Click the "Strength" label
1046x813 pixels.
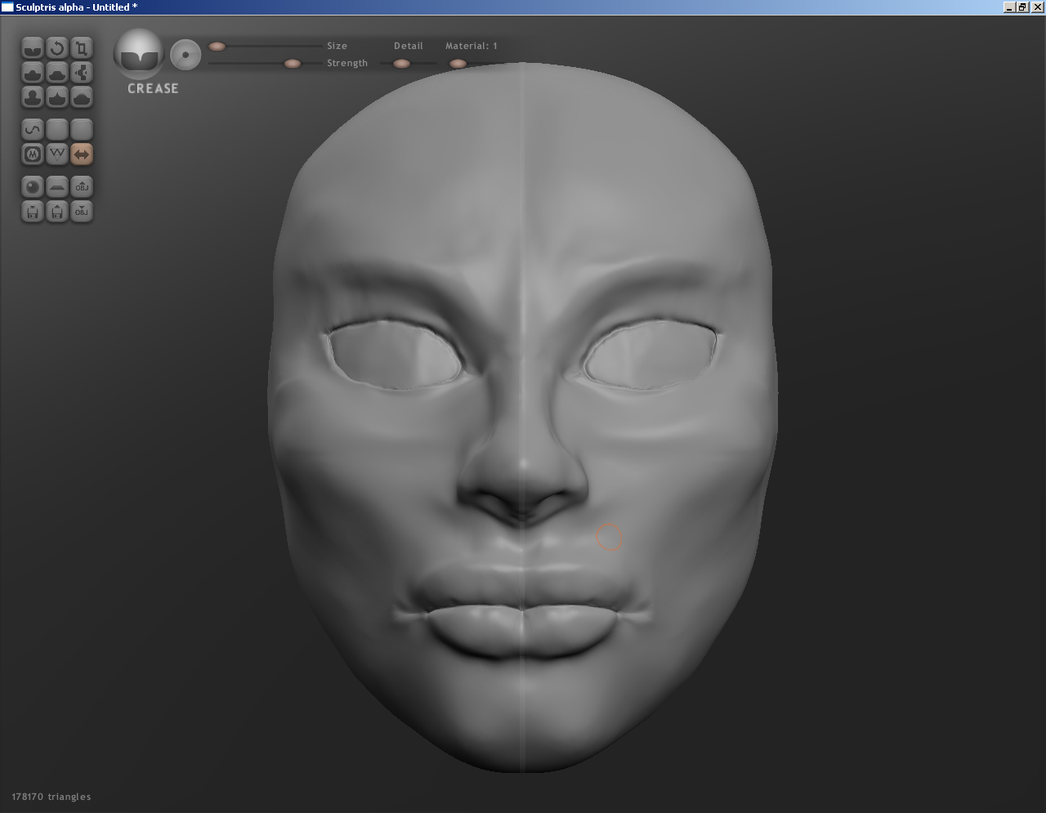point(347,63)
